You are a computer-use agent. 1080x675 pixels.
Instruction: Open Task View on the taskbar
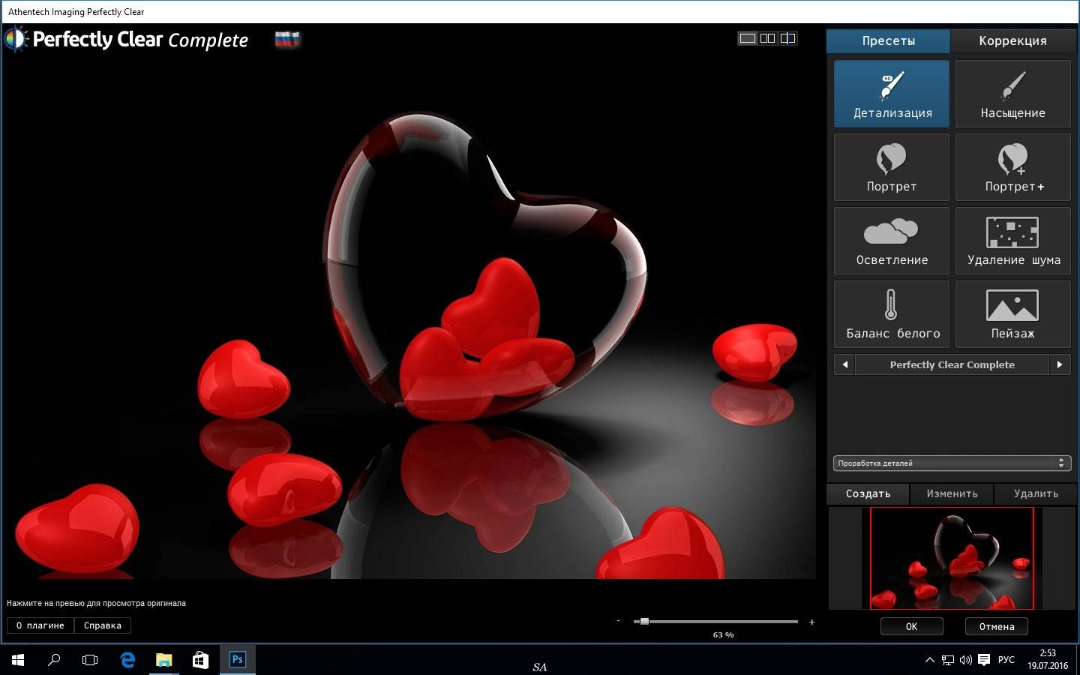click(x=90, y=660)
